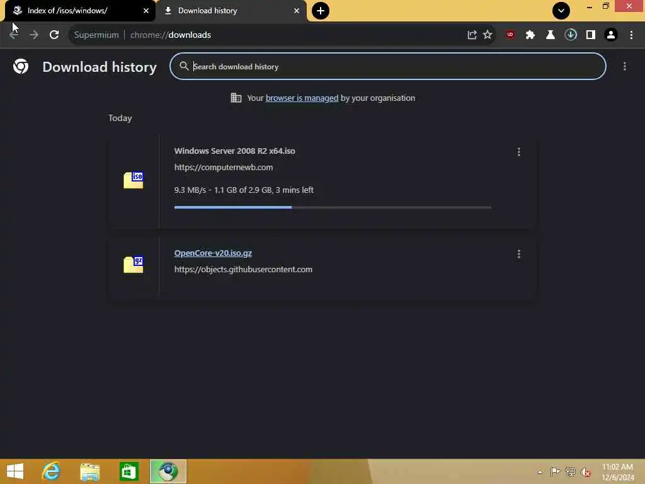The width and height of the screenshot is (645, 484).
Task: Close the Download history tab
Action: [x=297, y=11]
